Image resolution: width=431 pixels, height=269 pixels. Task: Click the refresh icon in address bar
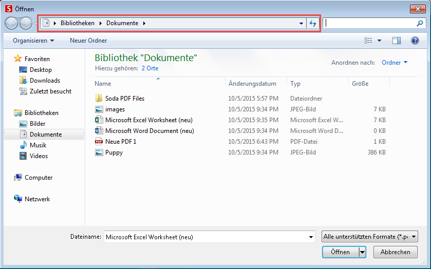[x=313, y=23]
